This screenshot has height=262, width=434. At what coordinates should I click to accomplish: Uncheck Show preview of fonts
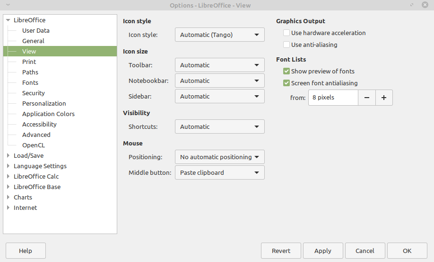[286, 71]
